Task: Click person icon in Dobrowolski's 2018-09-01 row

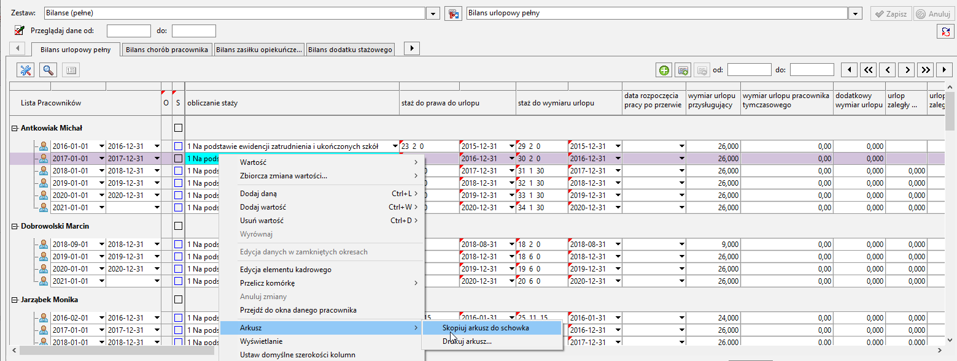Action: pos(44,245)
